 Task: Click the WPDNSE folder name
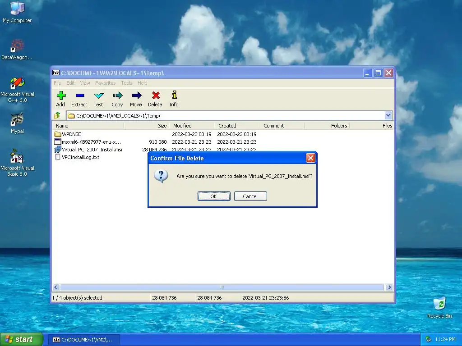[71, 134]
